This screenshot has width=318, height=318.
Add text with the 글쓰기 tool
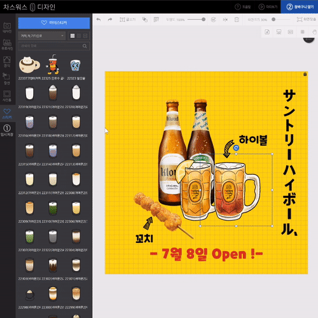coord(127,20)
